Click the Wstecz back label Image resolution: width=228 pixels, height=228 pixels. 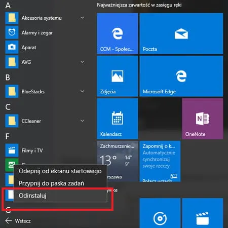(x=23, y=221)
